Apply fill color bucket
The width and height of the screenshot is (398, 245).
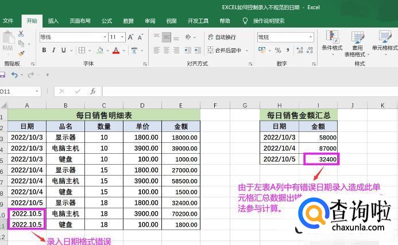point(100,50)
